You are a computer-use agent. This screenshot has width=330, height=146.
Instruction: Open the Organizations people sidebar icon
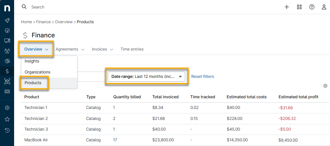click(x=7, y=51)
